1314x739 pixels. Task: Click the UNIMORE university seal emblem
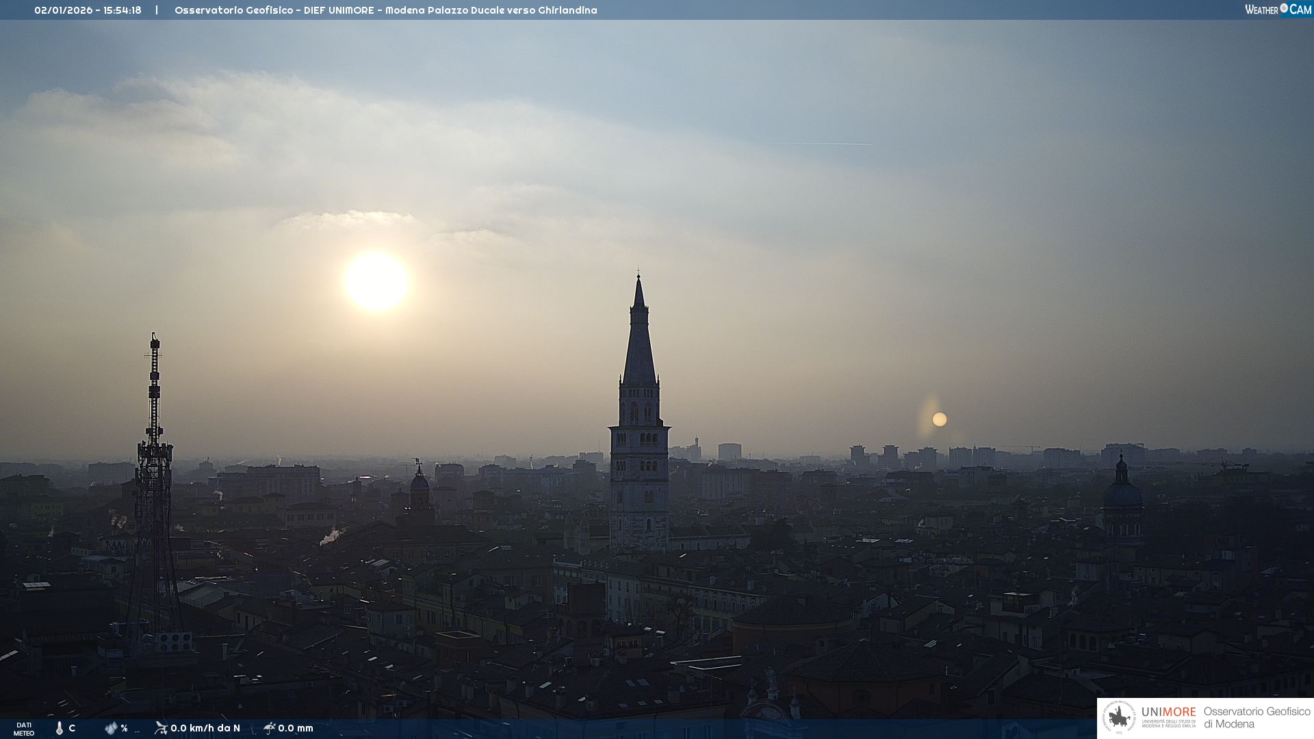[x=1119, y=718]
